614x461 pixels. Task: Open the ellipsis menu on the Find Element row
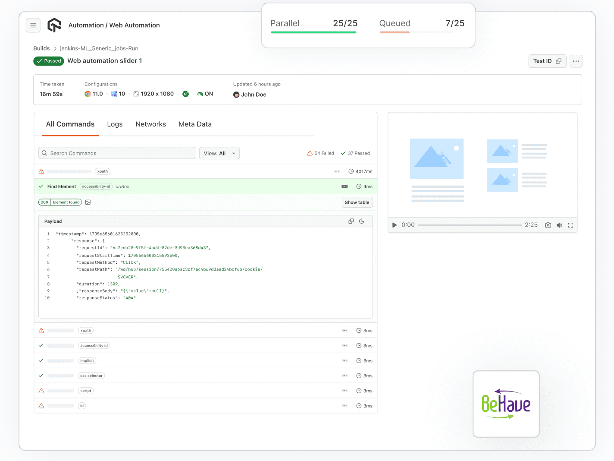point(344,186)
